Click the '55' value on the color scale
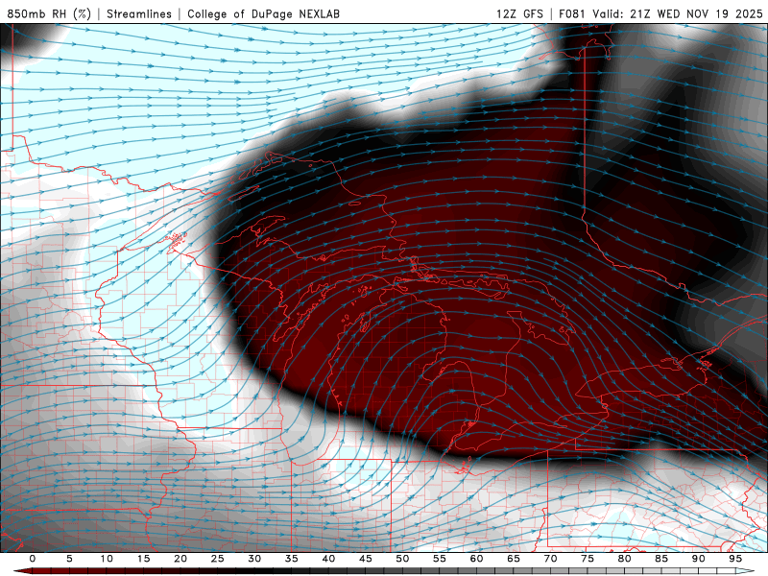Viewport: 768px width, 576px height. (x=440, y=559)
